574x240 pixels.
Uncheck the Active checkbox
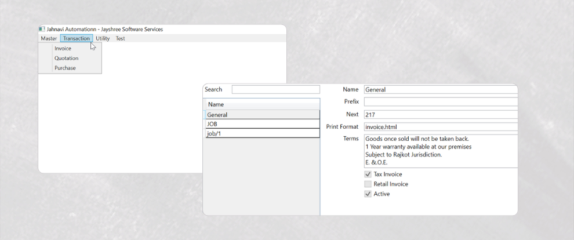(x=368, y=194)
